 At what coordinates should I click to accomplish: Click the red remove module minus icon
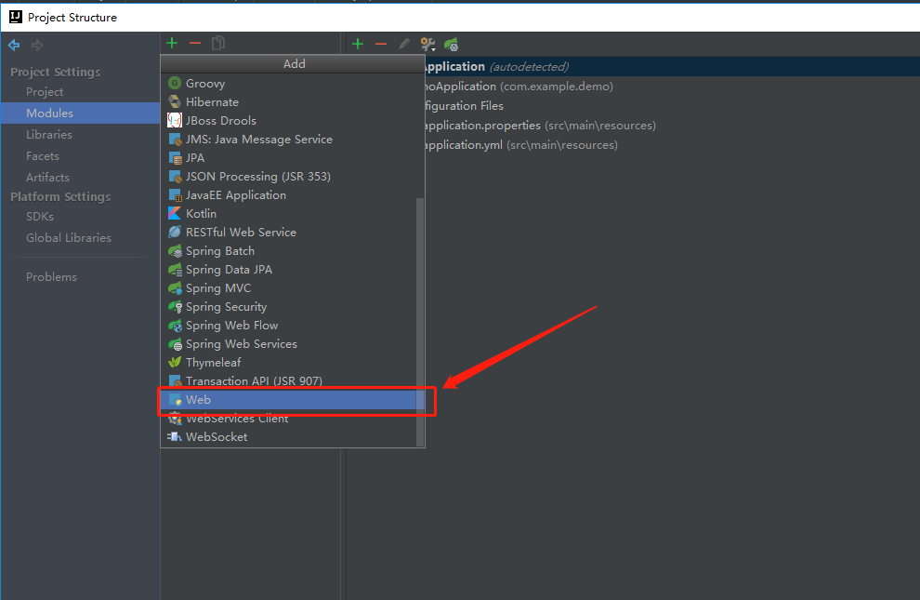(195, 43)
